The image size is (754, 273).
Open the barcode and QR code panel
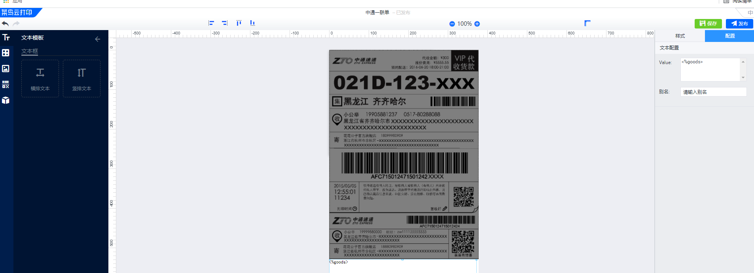[6, 84]
